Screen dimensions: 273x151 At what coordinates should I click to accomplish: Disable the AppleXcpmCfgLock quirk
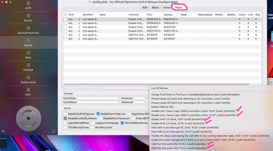pyautogui.click(x=98, y=114)
